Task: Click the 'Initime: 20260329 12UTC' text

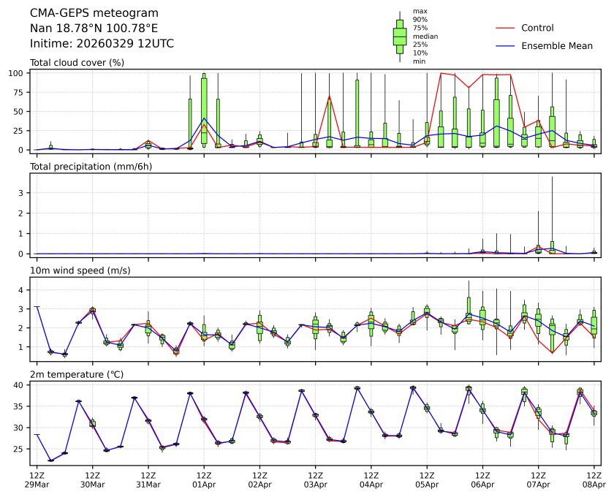Action: (102, 43)
